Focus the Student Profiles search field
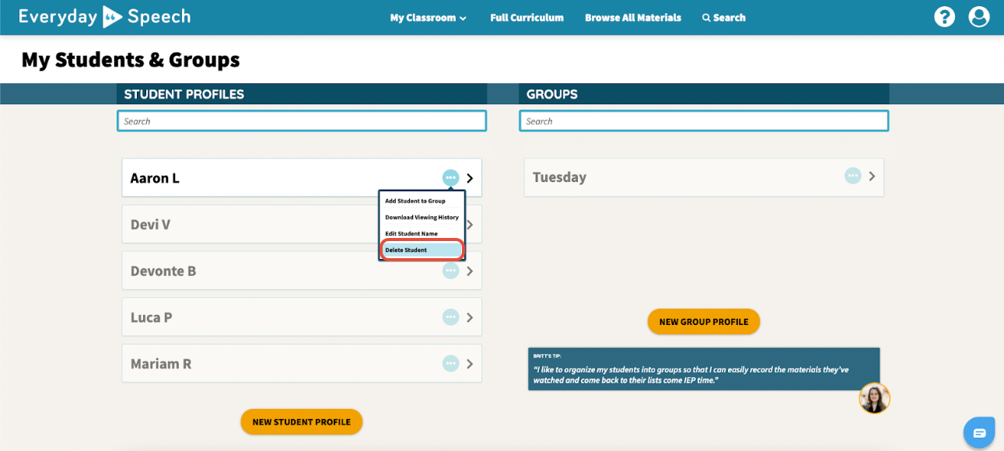This screenshot has height=451, width=1004. click(302, 121)
